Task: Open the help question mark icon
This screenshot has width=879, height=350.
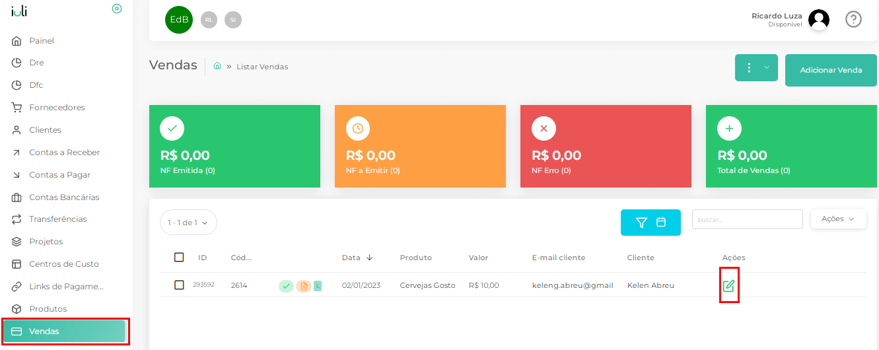Action: click(x=853, y=20)
